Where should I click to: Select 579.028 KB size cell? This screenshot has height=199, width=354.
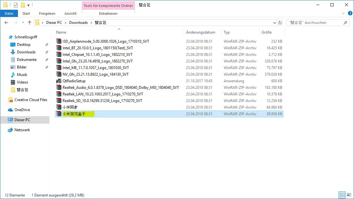point(273,74)
